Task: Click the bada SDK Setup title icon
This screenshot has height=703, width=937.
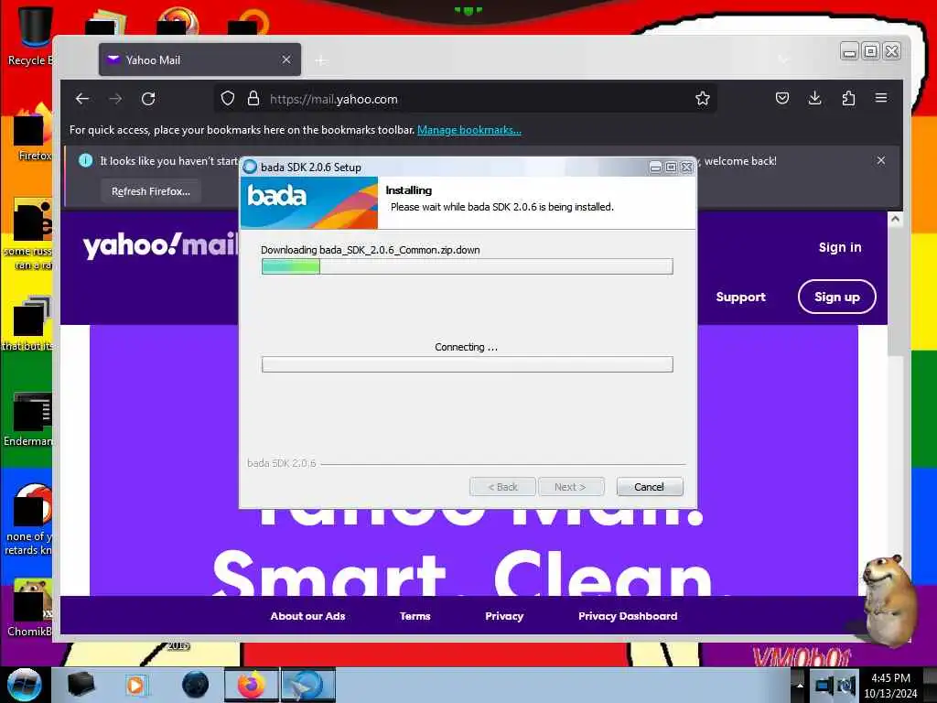Action: pos(250,167)
